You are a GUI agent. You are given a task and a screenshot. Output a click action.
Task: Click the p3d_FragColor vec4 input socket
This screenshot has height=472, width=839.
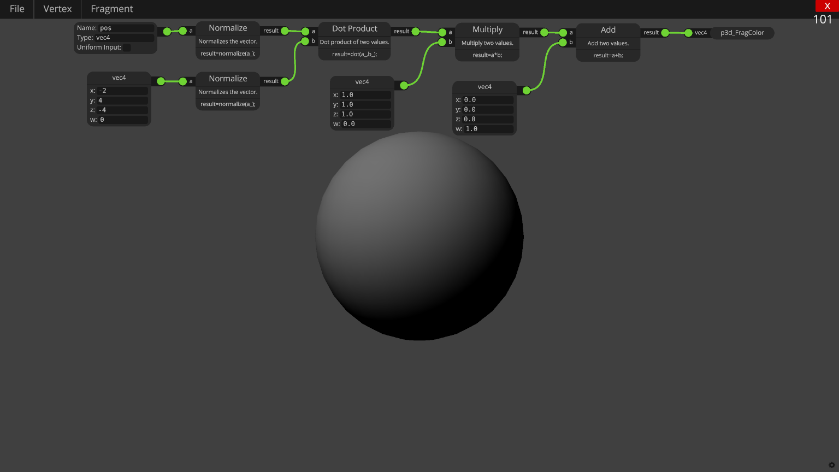click(x=688, y=33)
